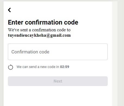Click 'We've sent a confirmation code to' text
The width and height of the screenshot is (124, 106).
[39, 30]
